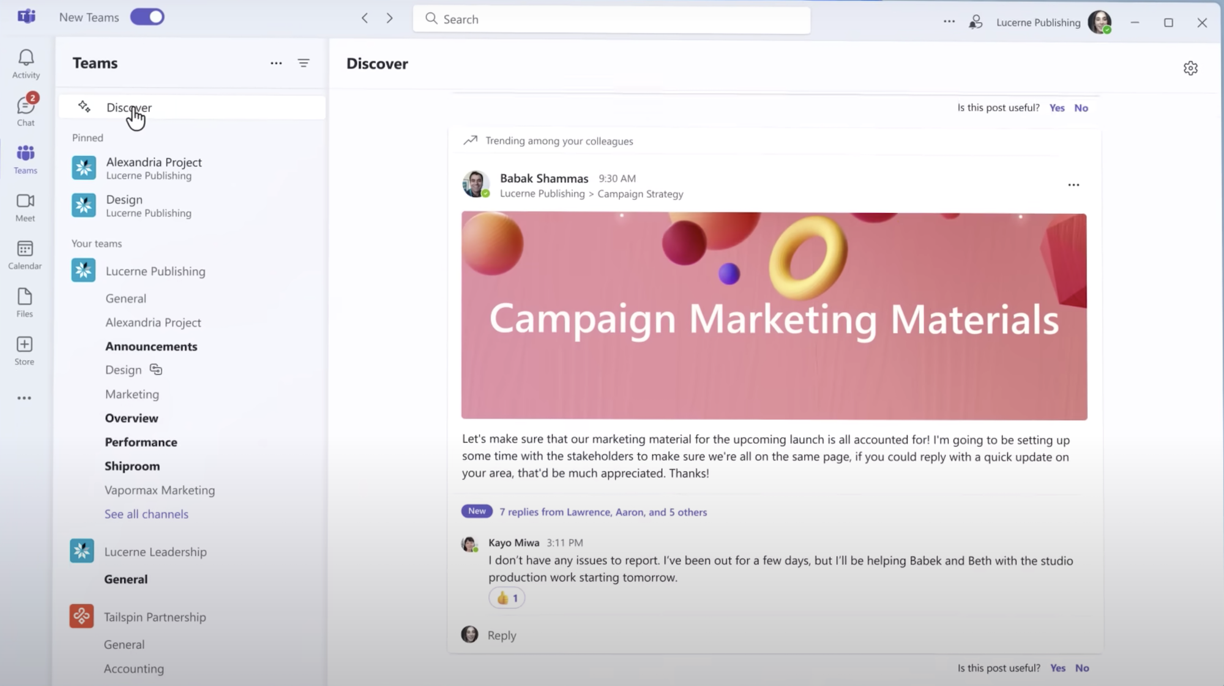Open General under Tailspin Partnership
The height and width of the screenshot is (686, 1224).
[x=124, y=644]
